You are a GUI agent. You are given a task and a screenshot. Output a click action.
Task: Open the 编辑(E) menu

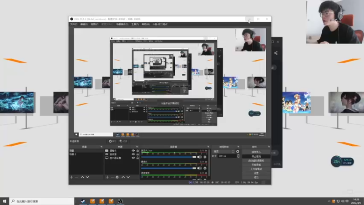[84, 25]
